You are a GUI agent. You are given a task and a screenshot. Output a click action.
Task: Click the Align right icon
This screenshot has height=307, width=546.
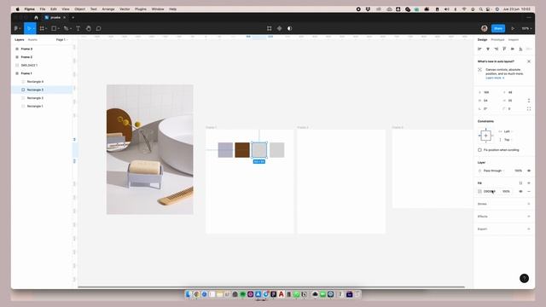pyautogui.click(x=497, y=49)
